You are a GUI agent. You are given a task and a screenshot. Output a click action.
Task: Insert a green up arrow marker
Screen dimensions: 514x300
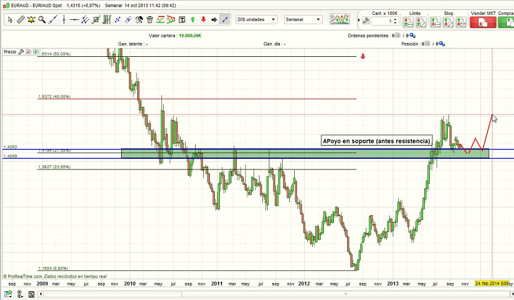[193, 20]
